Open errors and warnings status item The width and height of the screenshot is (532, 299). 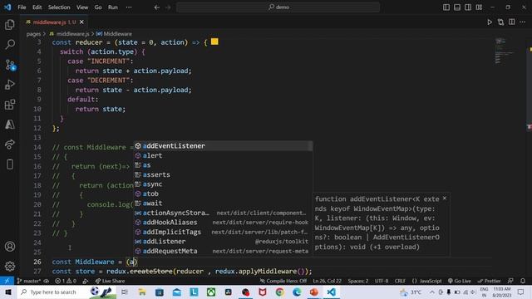(x=66, y=281)
